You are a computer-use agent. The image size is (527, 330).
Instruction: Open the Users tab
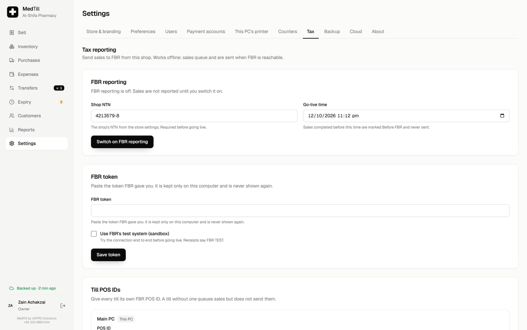point(171,32)
